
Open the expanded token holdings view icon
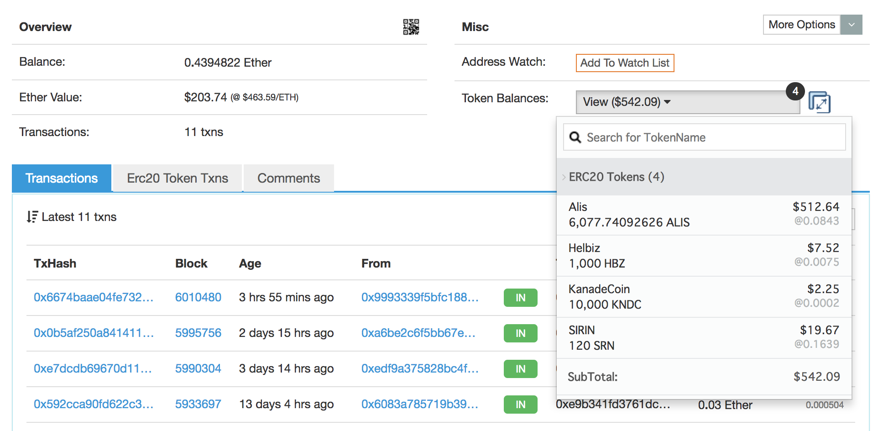coord(819,102)
